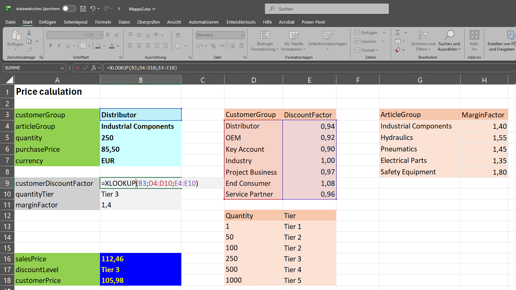Click the eraser clear icon
Viewport: 516px width, 290px height.
pos(398,50)
